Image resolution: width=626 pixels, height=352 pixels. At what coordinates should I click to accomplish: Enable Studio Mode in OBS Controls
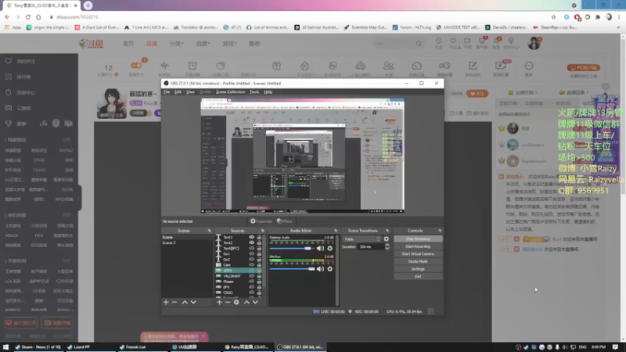pos(418,261)
